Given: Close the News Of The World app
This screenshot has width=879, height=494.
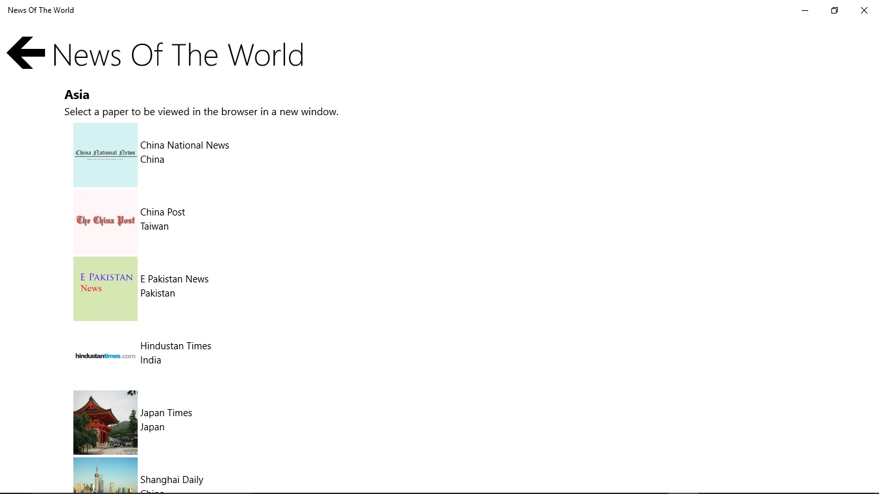Looking at the screenshot, I should [864, 10].
